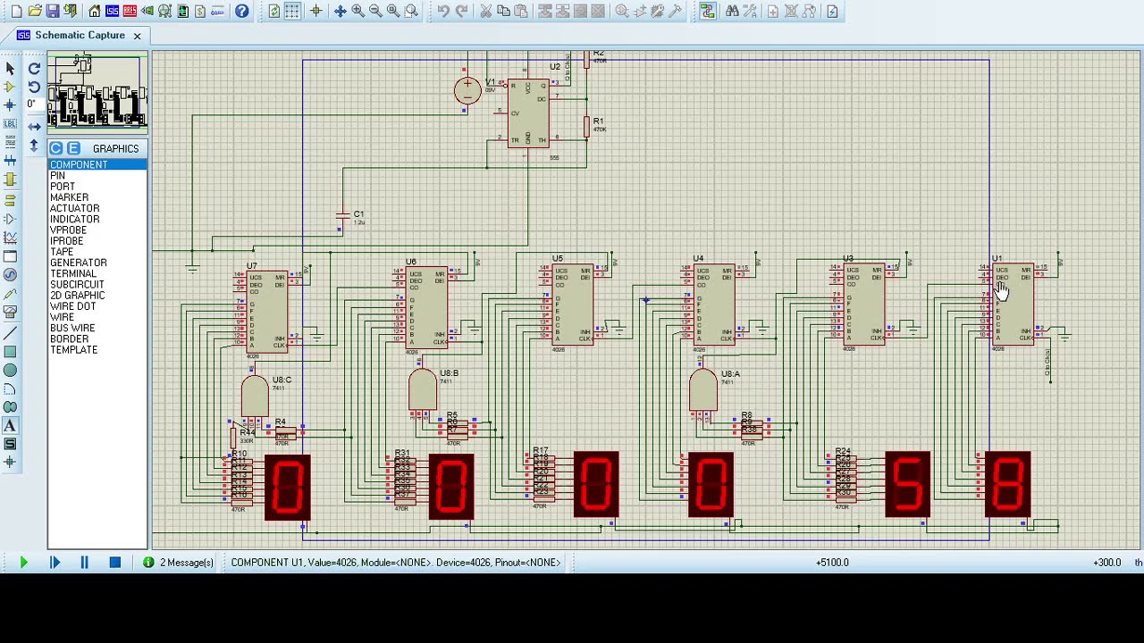
Task: Open the property assignment tool icon
Action: (750, 12)
